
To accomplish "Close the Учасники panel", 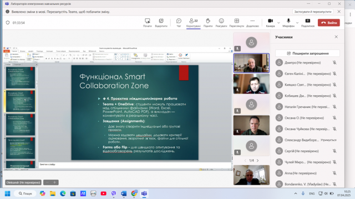I will point(336,37).
